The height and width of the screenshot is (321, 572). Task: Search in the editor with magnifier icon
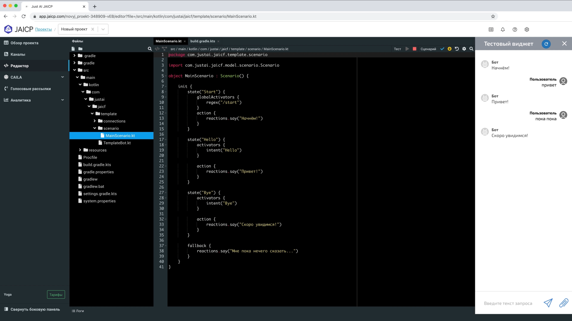tap(471, 49)
